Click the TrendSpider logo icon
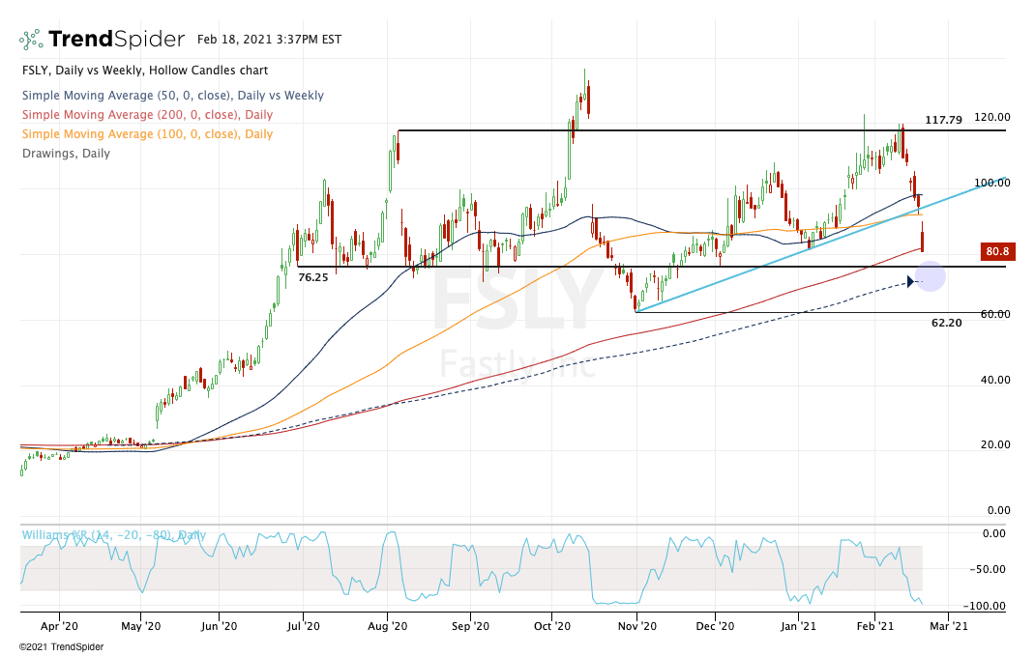The height and width of the screenshot is (656, 1035). tap(31, 40)
